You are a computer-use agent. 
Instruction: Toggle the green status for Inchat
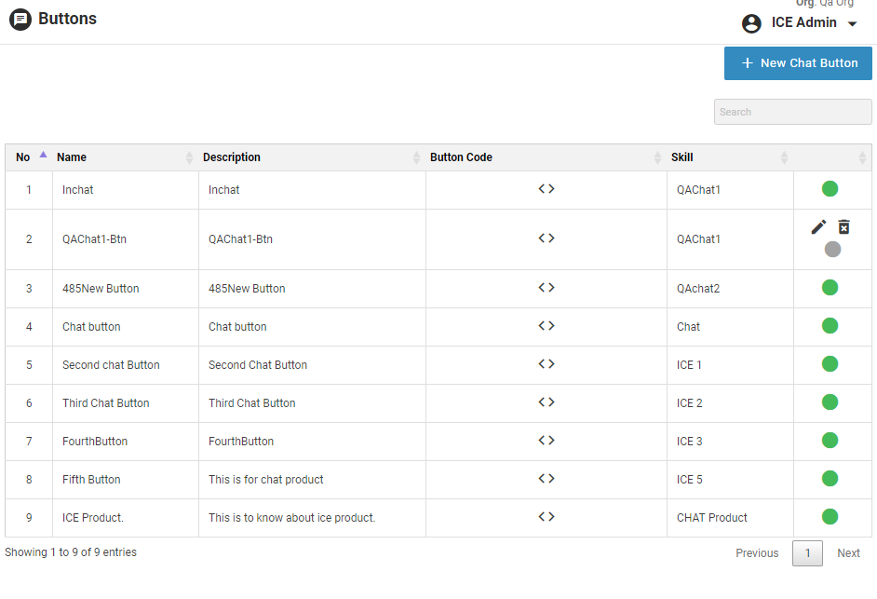click(830, 189)
